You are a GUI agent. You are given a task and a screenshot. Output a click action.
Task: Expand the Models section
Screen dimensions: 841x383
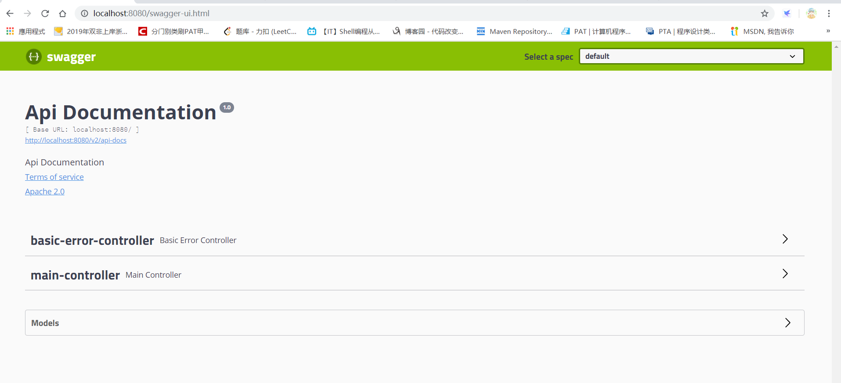tap(787, 323)
